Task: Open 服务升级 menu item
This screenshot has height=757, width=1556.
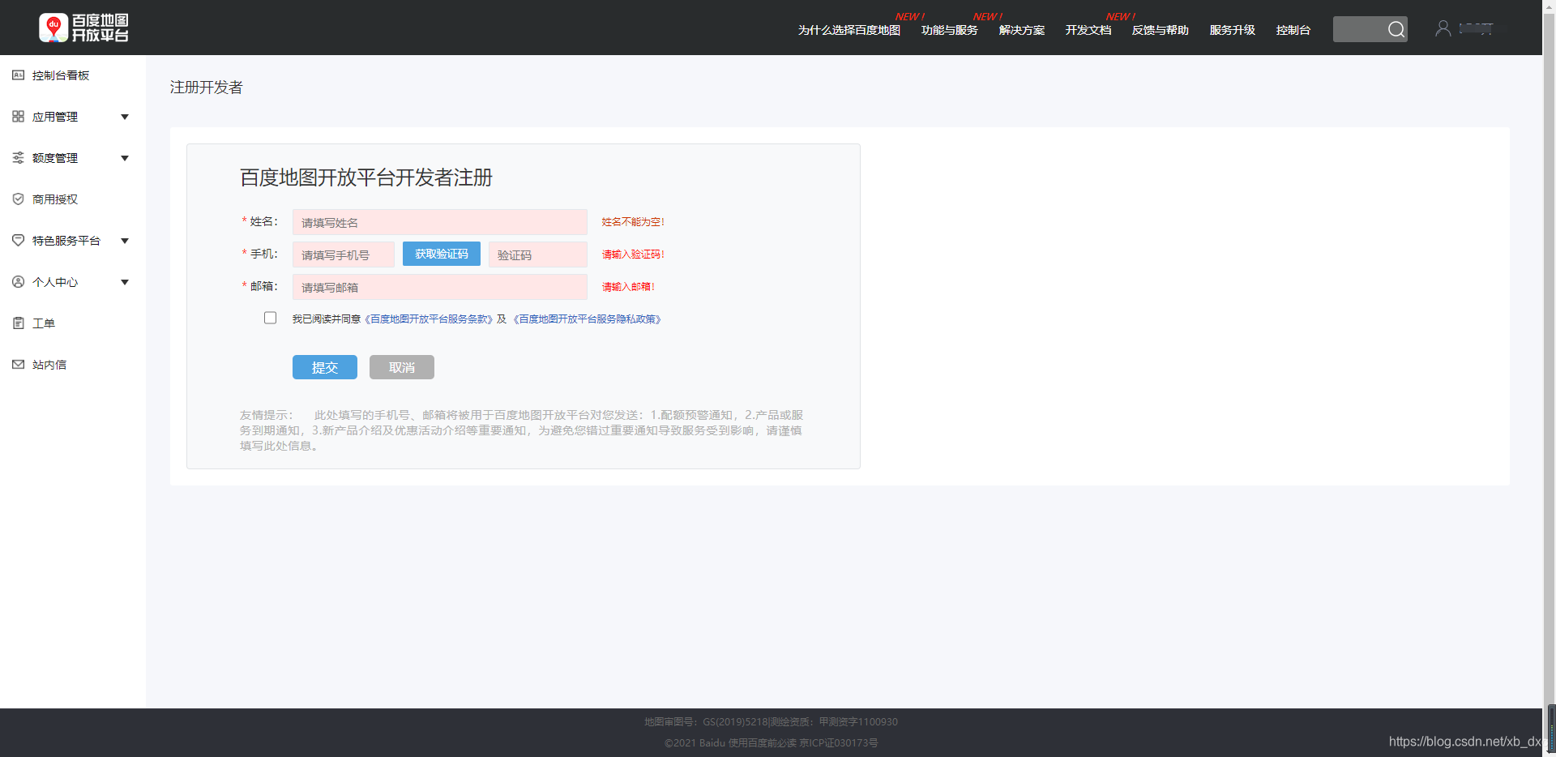Action: tap(1232, 30)
